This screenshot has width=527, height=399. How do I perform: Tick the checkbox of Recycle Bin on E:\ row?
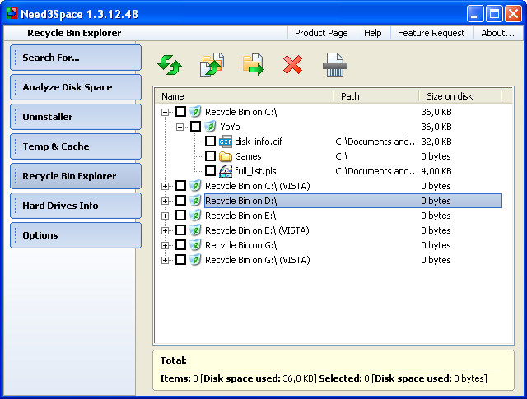point(181,216)
